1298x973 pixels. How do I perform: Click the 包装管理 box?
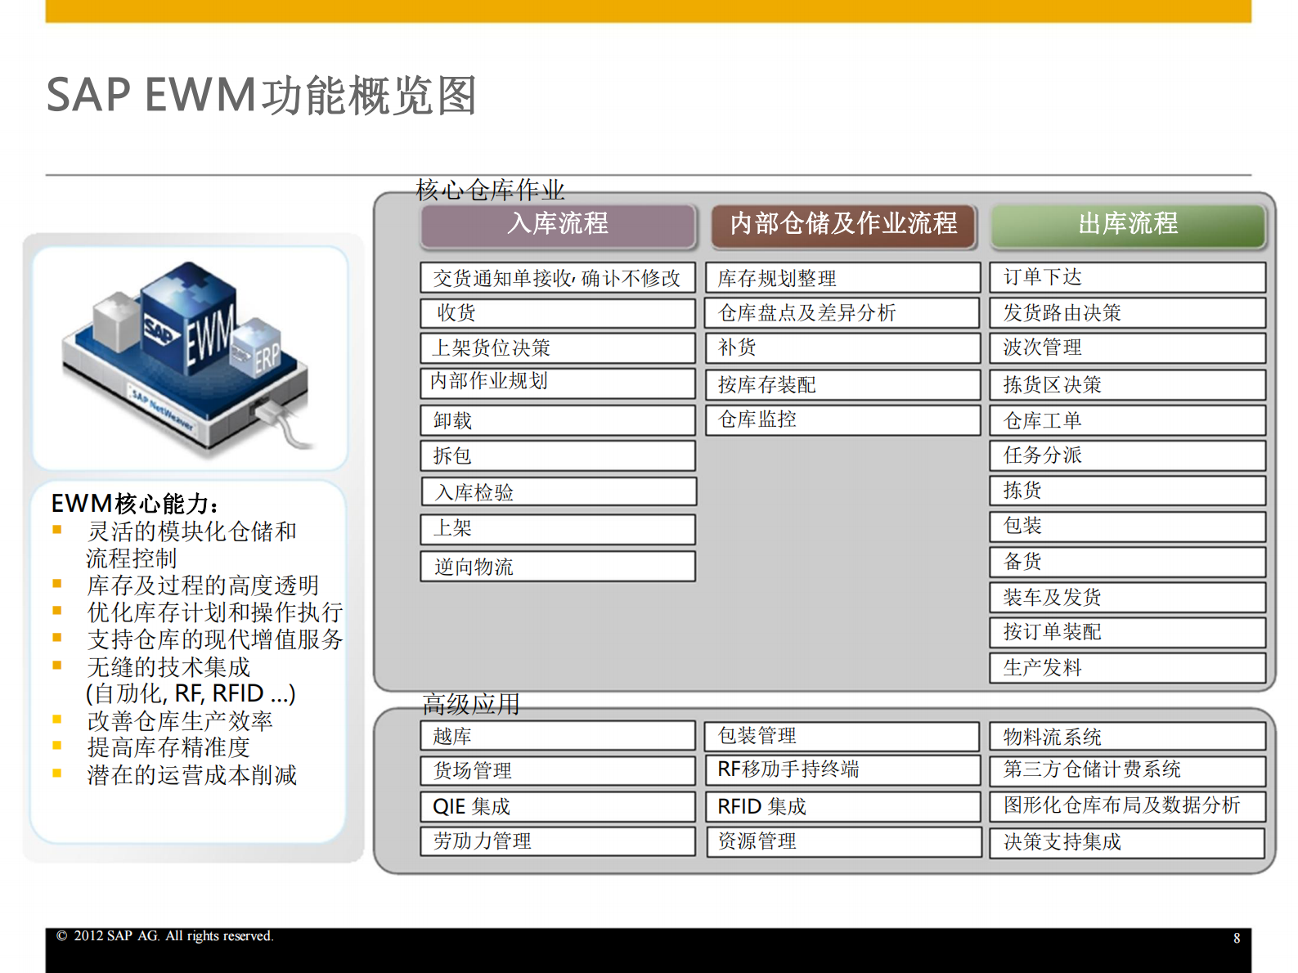click(x=842, y=736)
